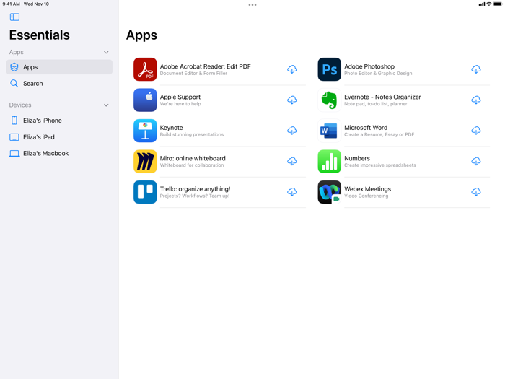Open the Numbers app icon
The image size is (505, 379).
tap(329, 161)
